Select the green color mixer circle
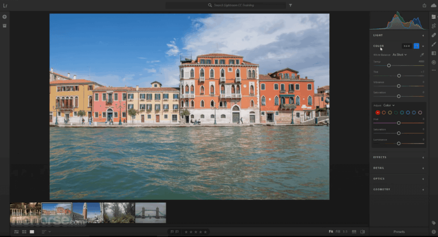 point(396,113)
